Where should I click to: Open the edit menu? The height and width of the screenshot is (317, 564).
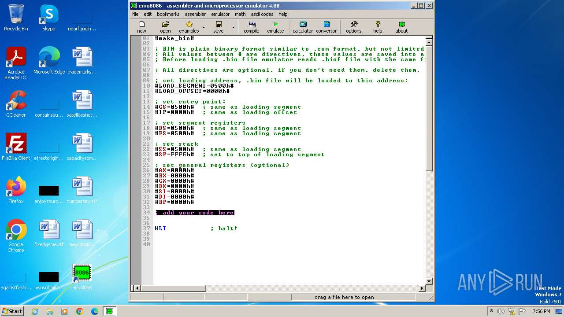tap(148, 14)
